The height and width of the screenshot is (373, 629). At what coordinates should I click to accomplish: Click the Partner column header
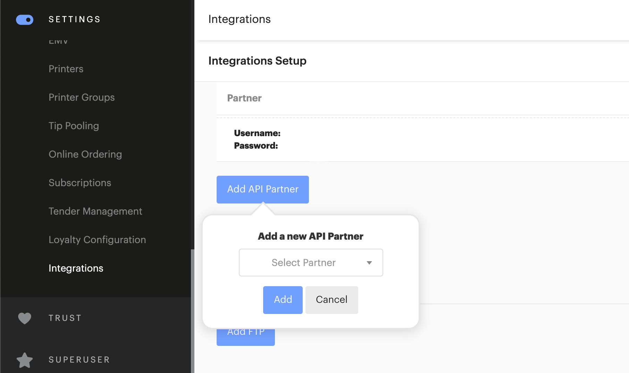[244, 98]
